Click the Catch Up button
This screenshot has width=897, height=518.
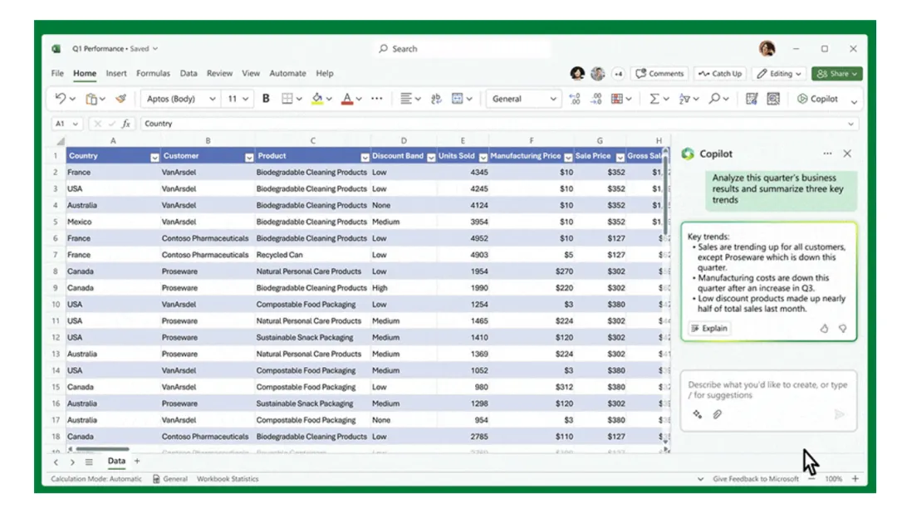pos(722,73)
